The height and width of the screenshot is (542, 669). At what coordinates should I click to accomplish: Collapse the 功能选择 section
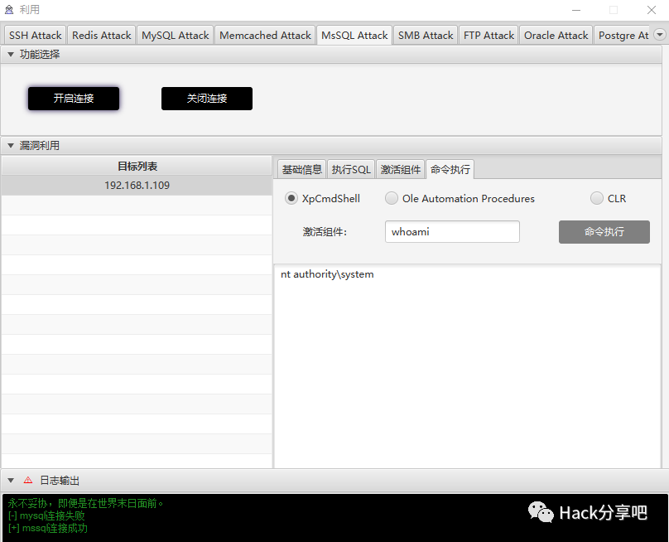[11, 55]
